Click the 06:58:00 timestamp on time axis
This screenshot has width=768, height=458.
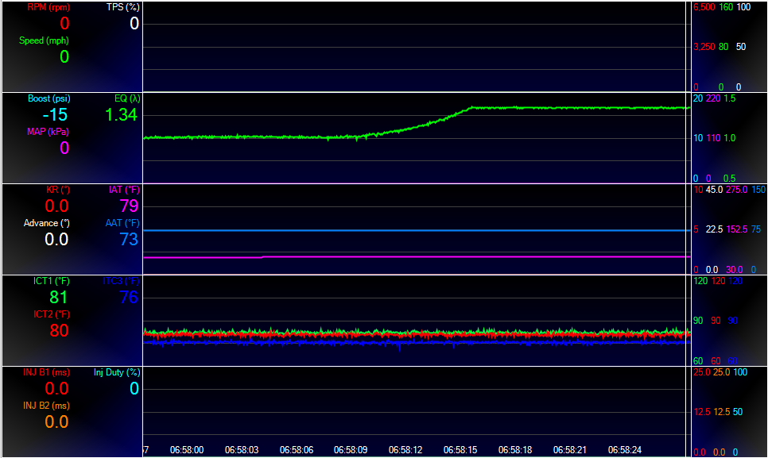pyautogui.click(x=187, y=450)
